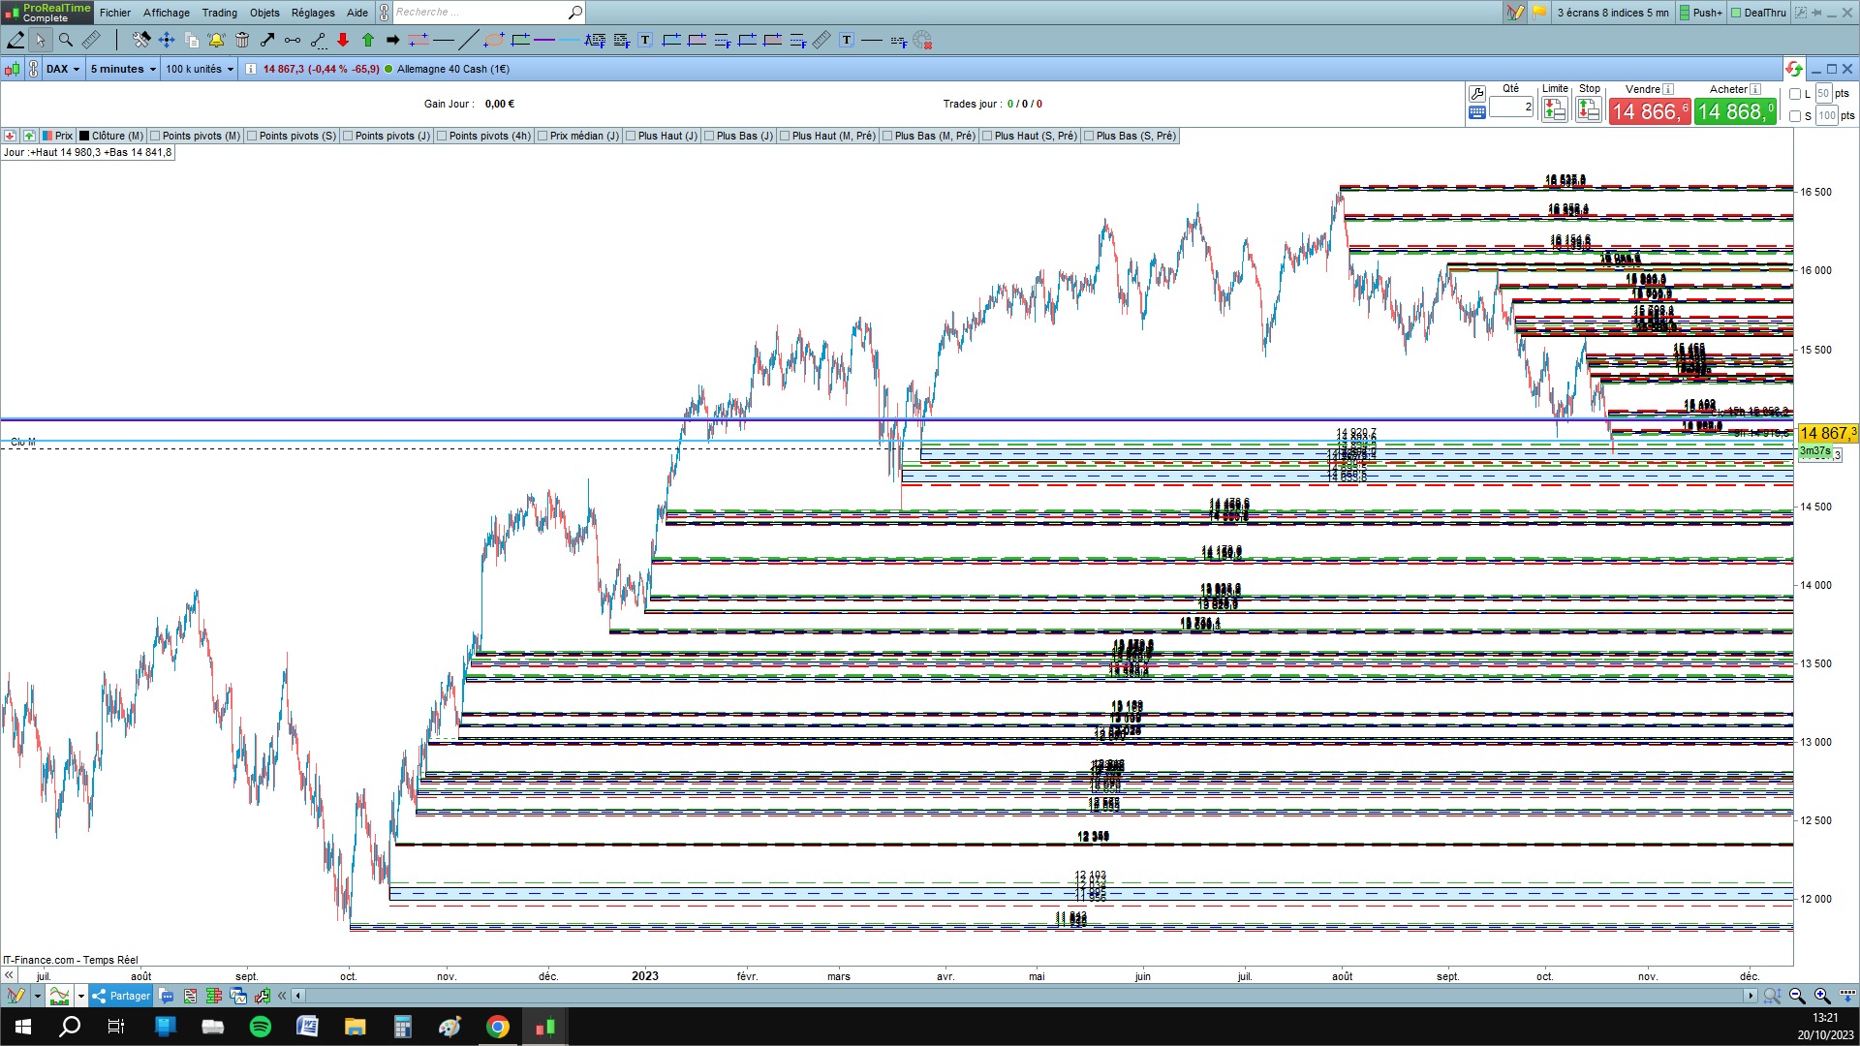Screen dimensions: 1860x1046
Task: Select the green up arrow tool
Action: pyautogui.click(x=368, y=40)
